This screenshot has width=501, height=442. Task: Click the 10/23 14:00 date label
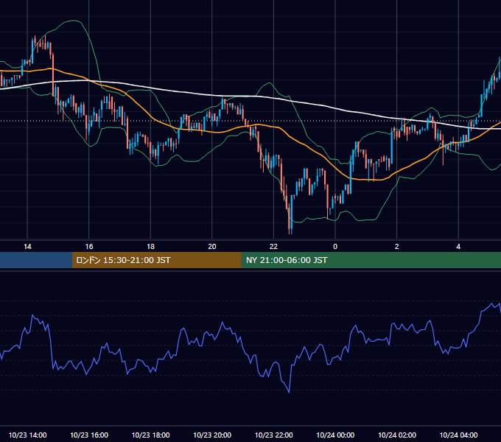pyautogui.click(x=27, y=435)
